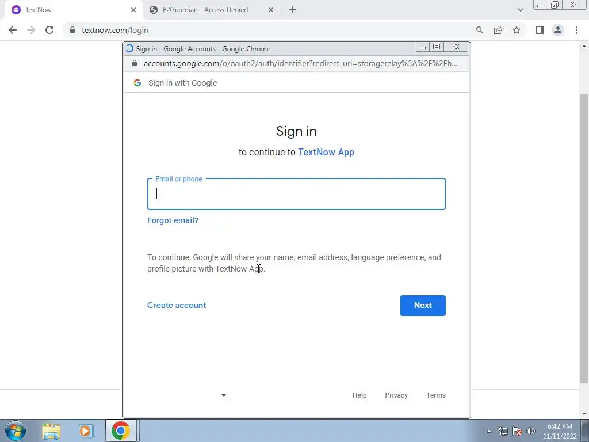Open the Chrome profile avatar
This screenshot has height=442, width=589.
[x=558, y=30]
